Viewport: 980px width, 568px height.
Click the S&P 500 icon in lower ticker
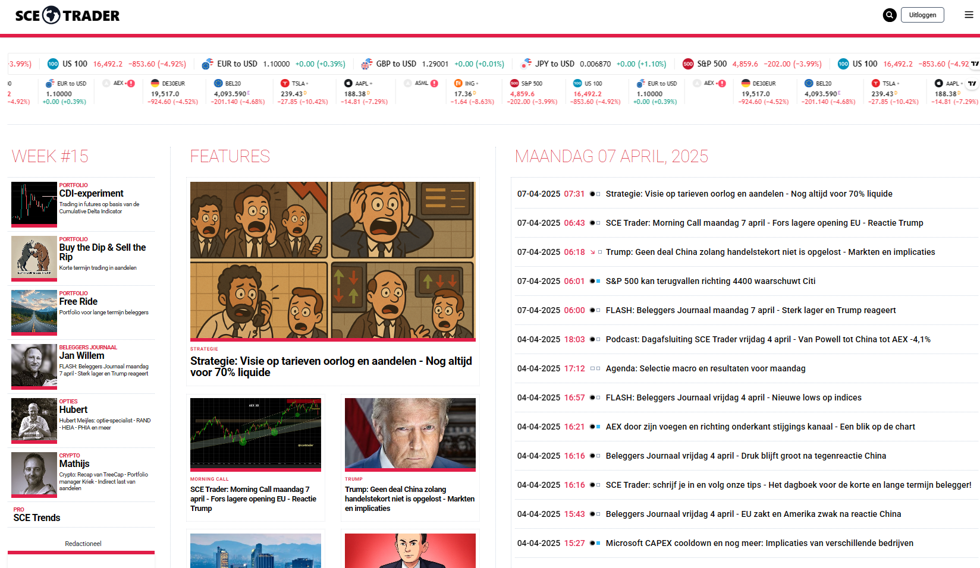coord(514,83)
